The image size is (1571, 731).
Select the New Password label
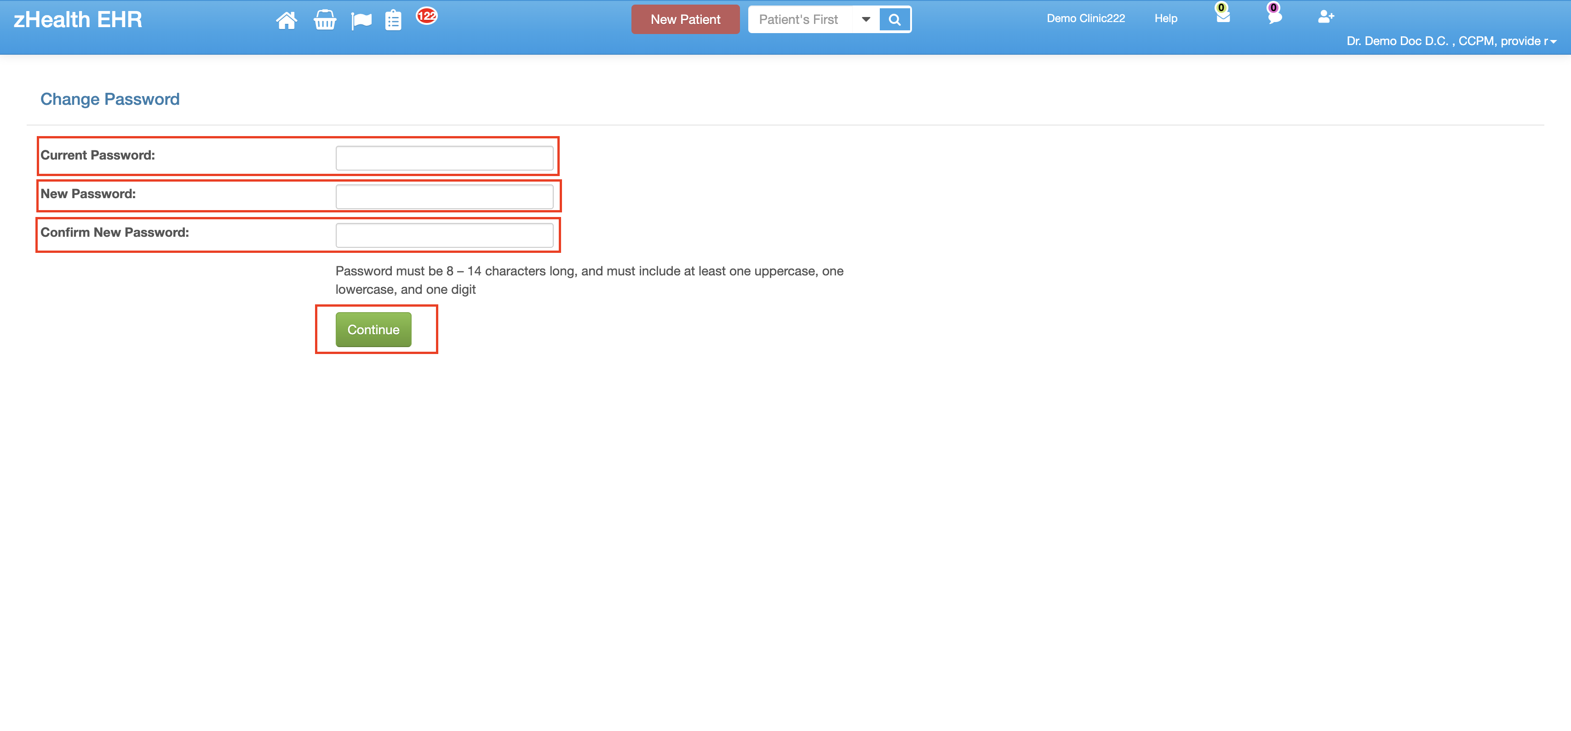pyautogui.click(x=88, y=193)
